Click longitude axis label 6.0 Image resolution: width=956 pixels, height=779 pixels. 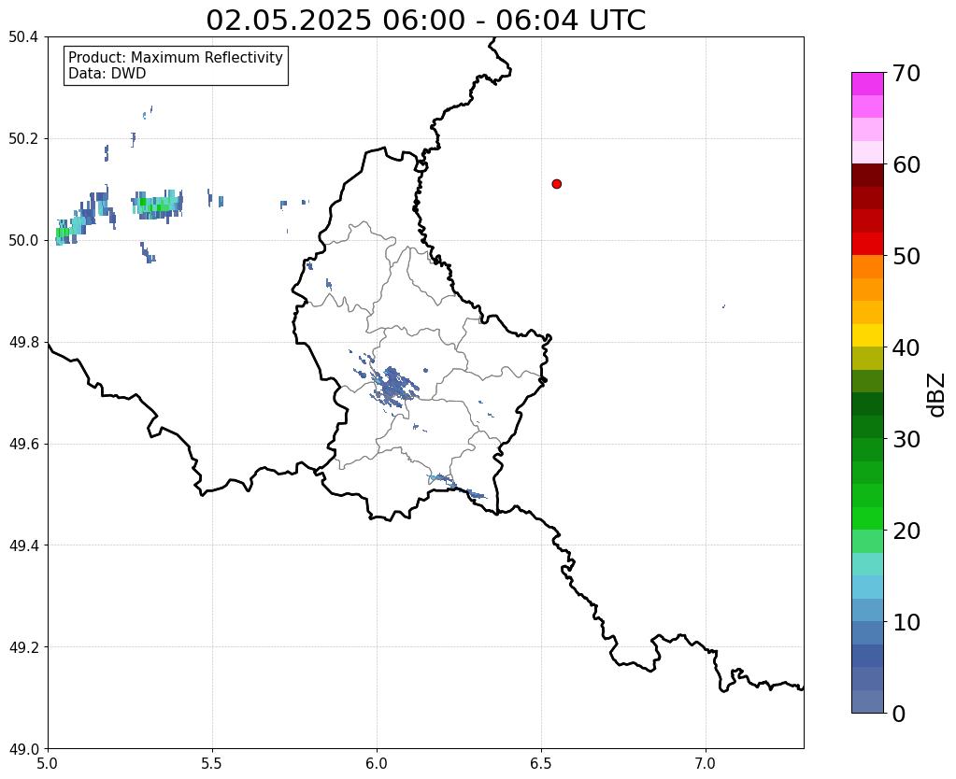point(377,764)
